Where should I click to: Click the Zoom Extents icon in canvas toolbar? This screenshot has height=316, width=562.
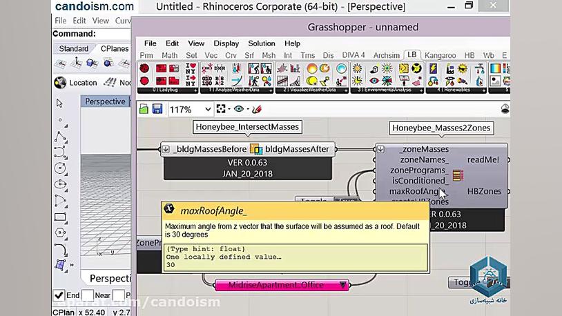tap(221, 109)
